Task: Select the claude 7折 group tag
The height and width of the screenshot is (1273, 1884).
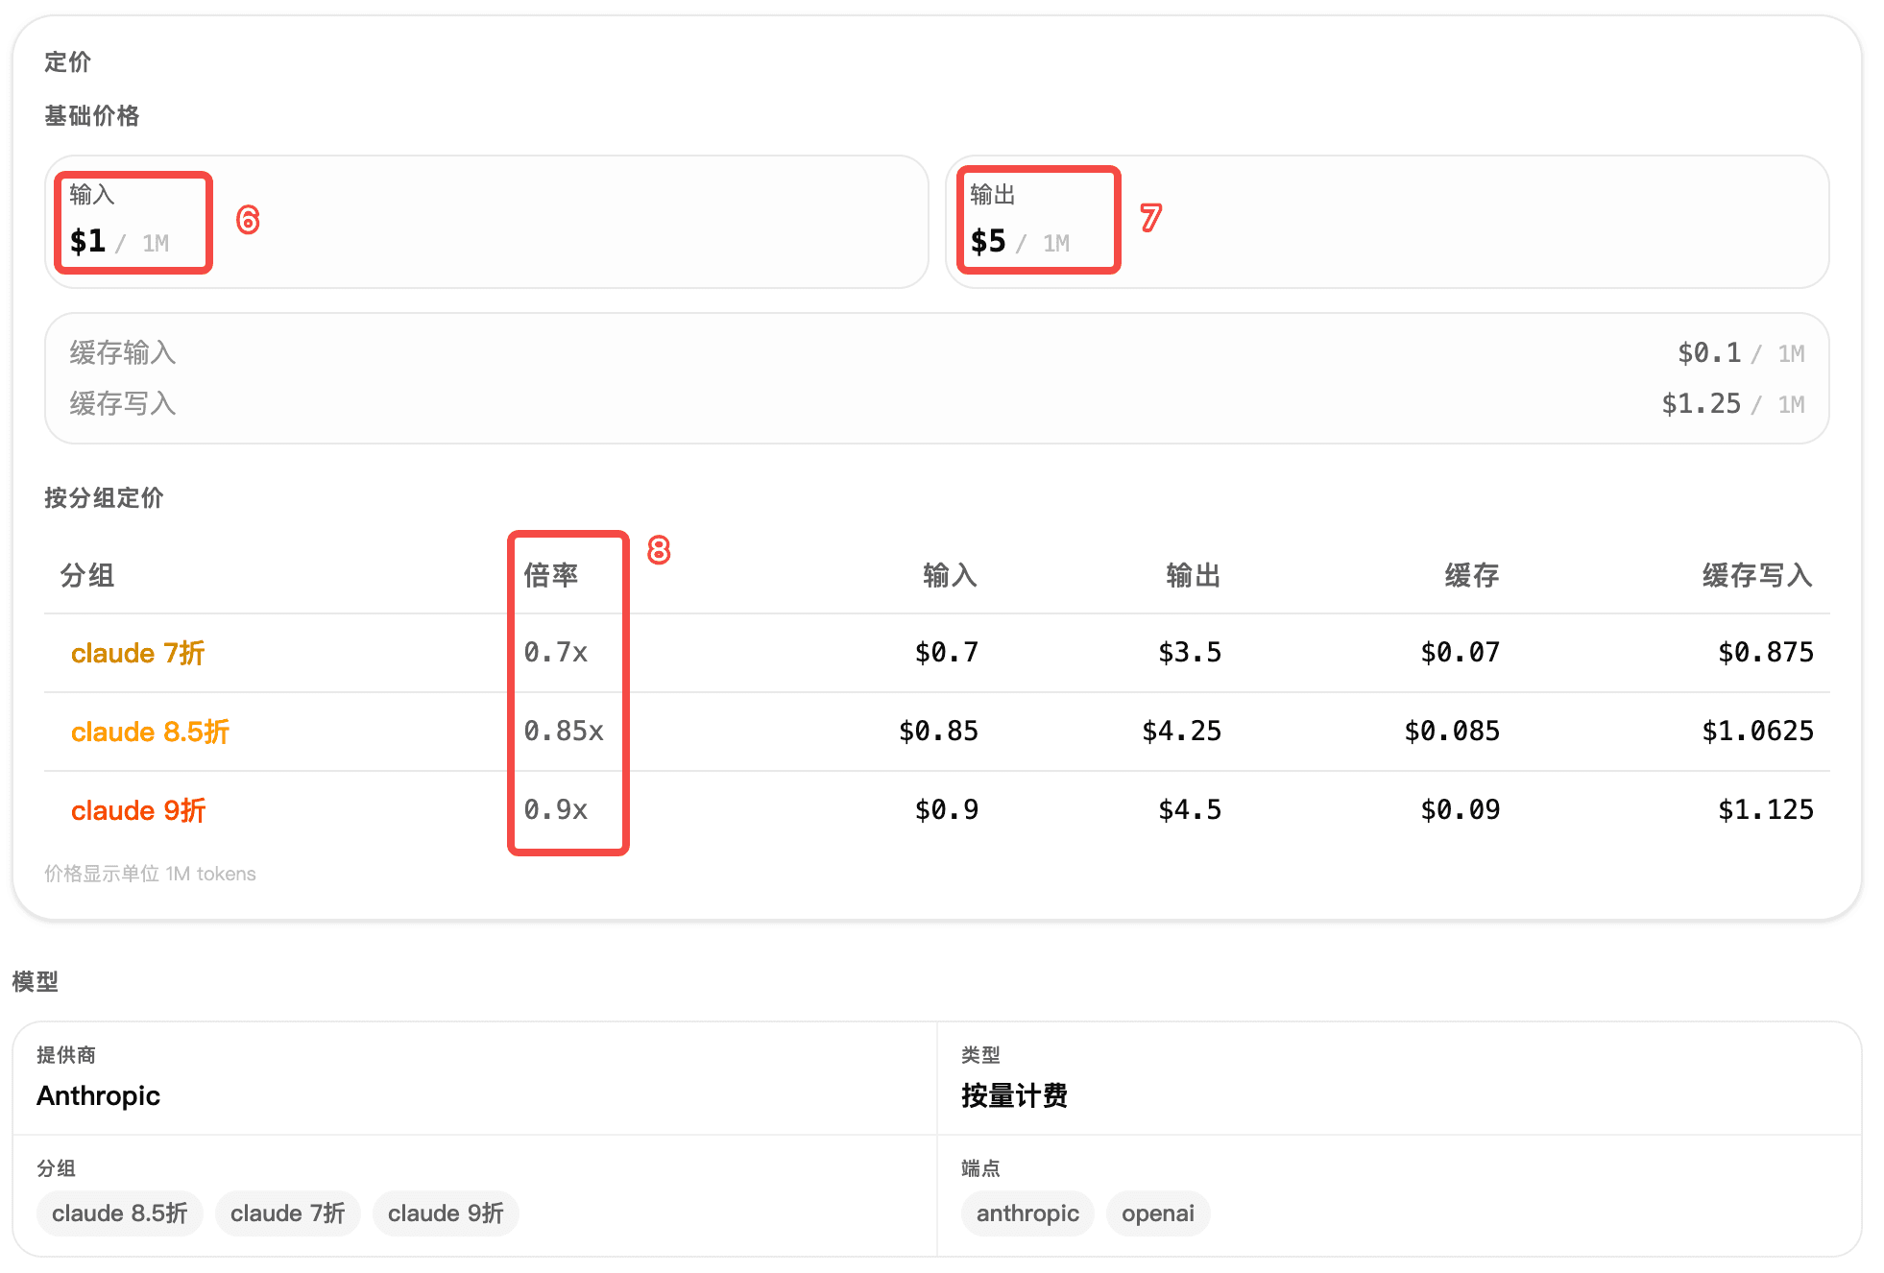Action: (287, 1213)
